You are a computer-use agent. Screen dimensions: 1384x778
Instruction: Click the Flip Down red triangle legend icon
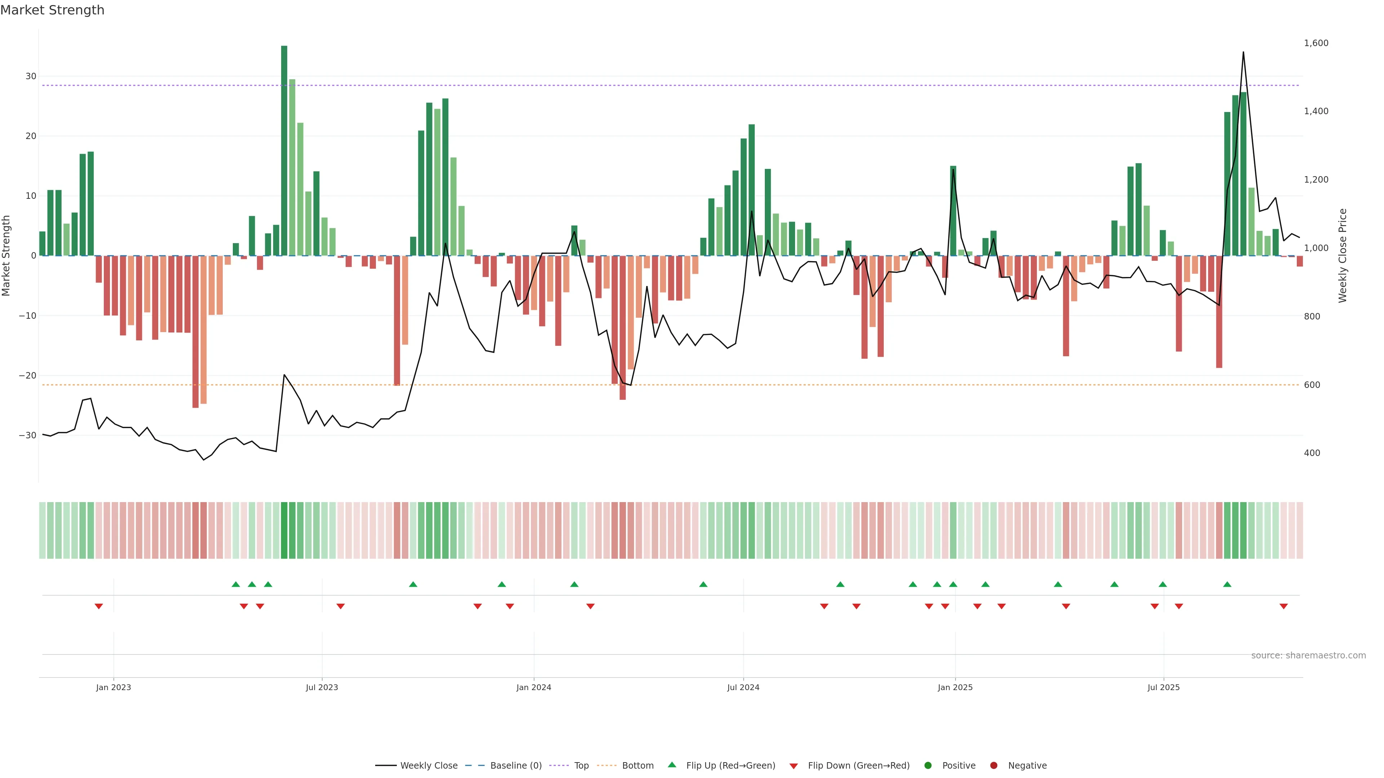tap(794, 766)
